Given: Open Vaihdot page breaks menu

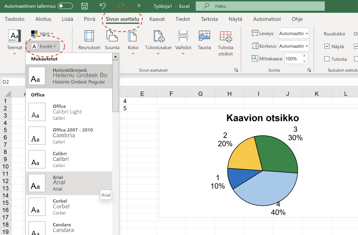Looking at the screenshot, I should 183,42.
